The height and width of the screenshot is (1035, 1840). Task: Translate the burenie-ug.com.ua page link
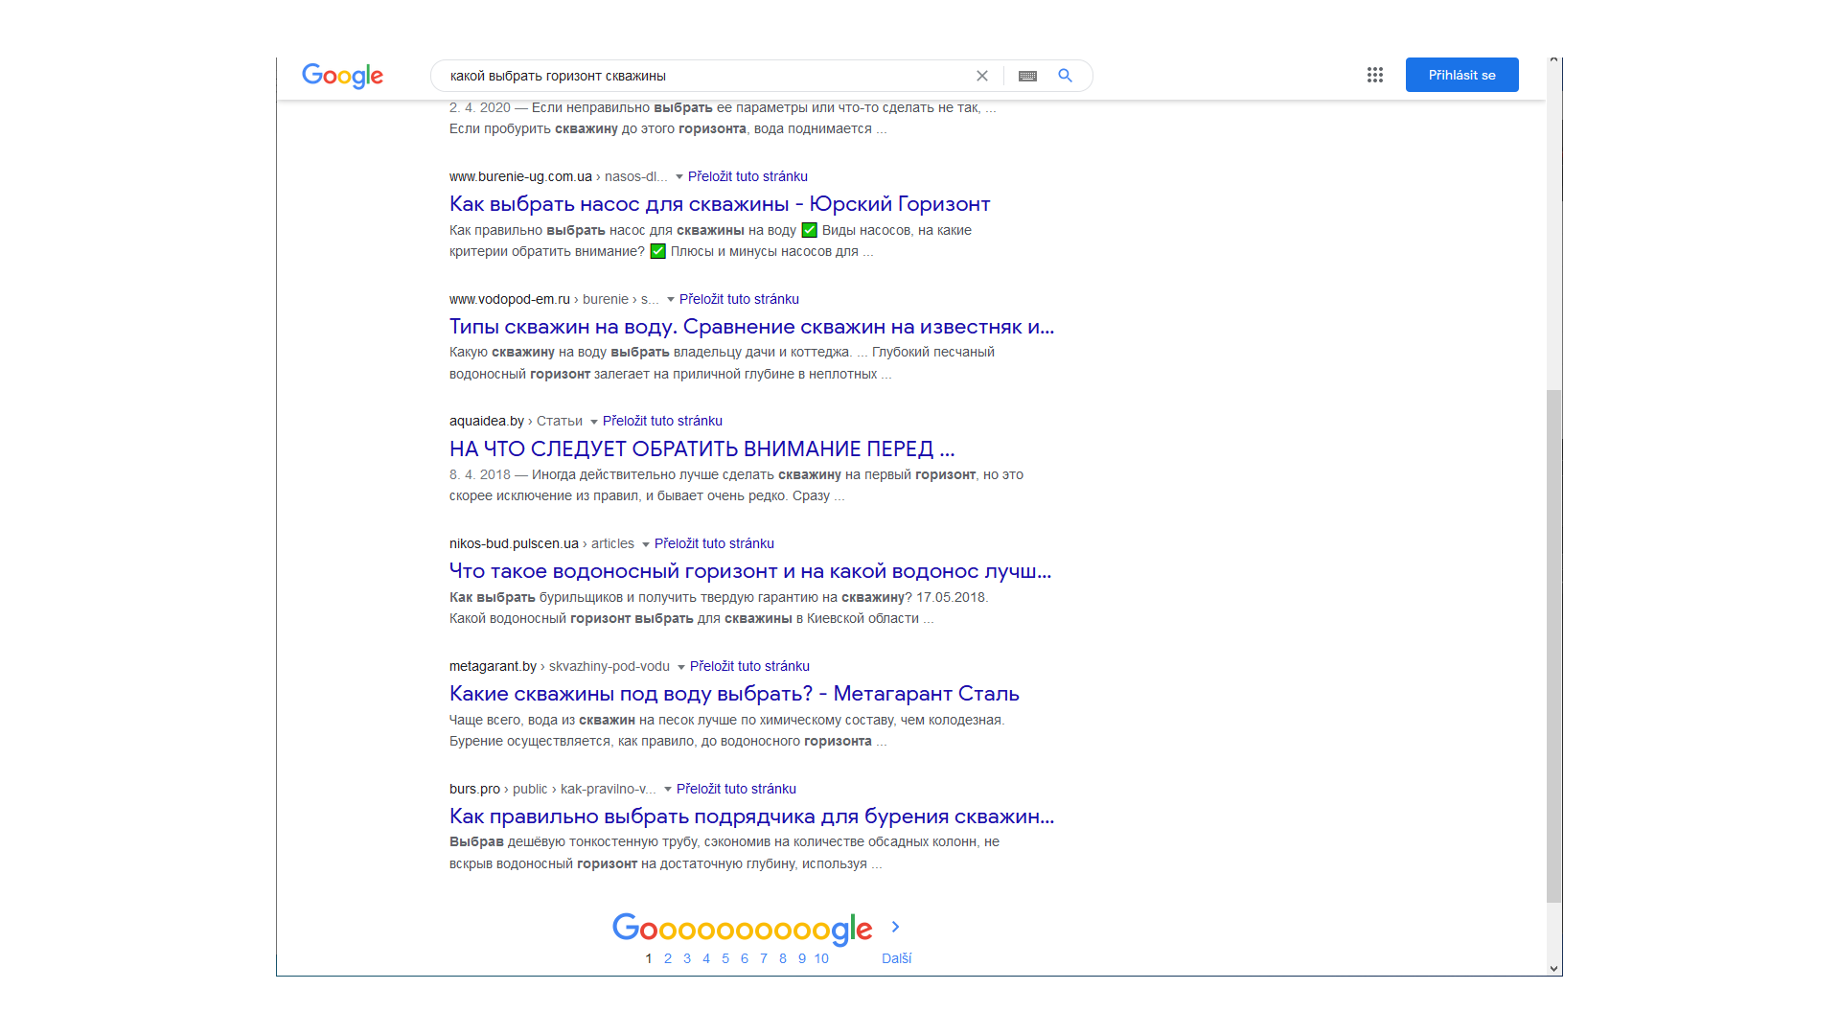click(747, 176)
